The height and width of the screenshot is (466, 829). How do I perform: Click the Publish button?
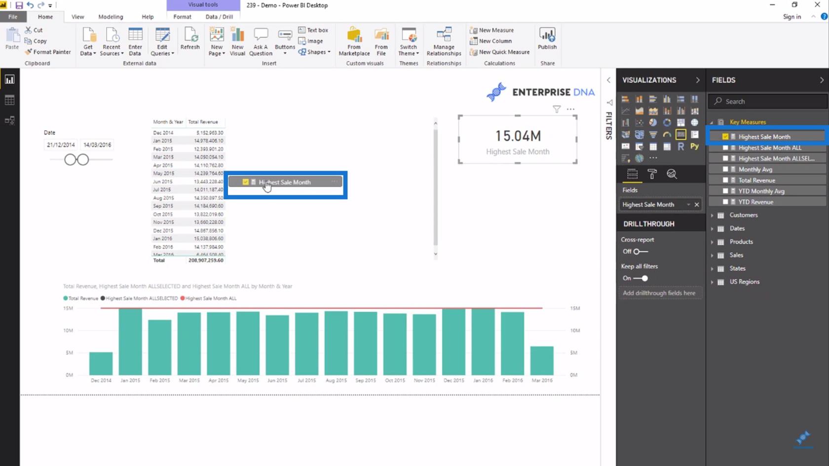coord(547,38)
